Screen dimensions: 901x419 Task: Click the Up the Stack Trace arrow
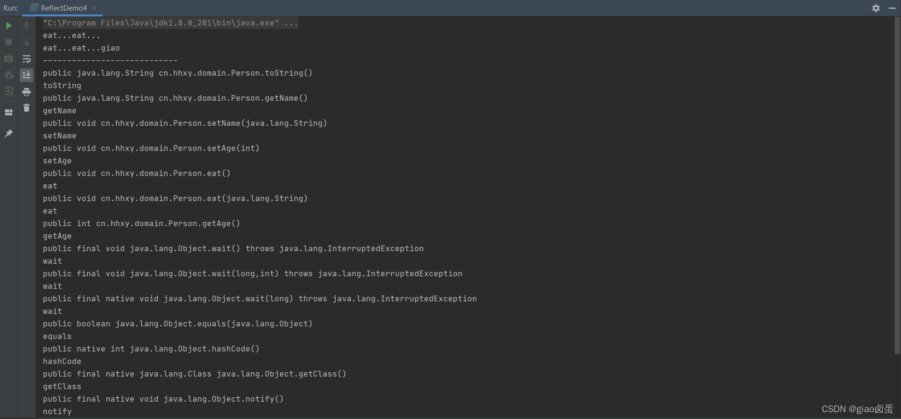pos(27,26)
